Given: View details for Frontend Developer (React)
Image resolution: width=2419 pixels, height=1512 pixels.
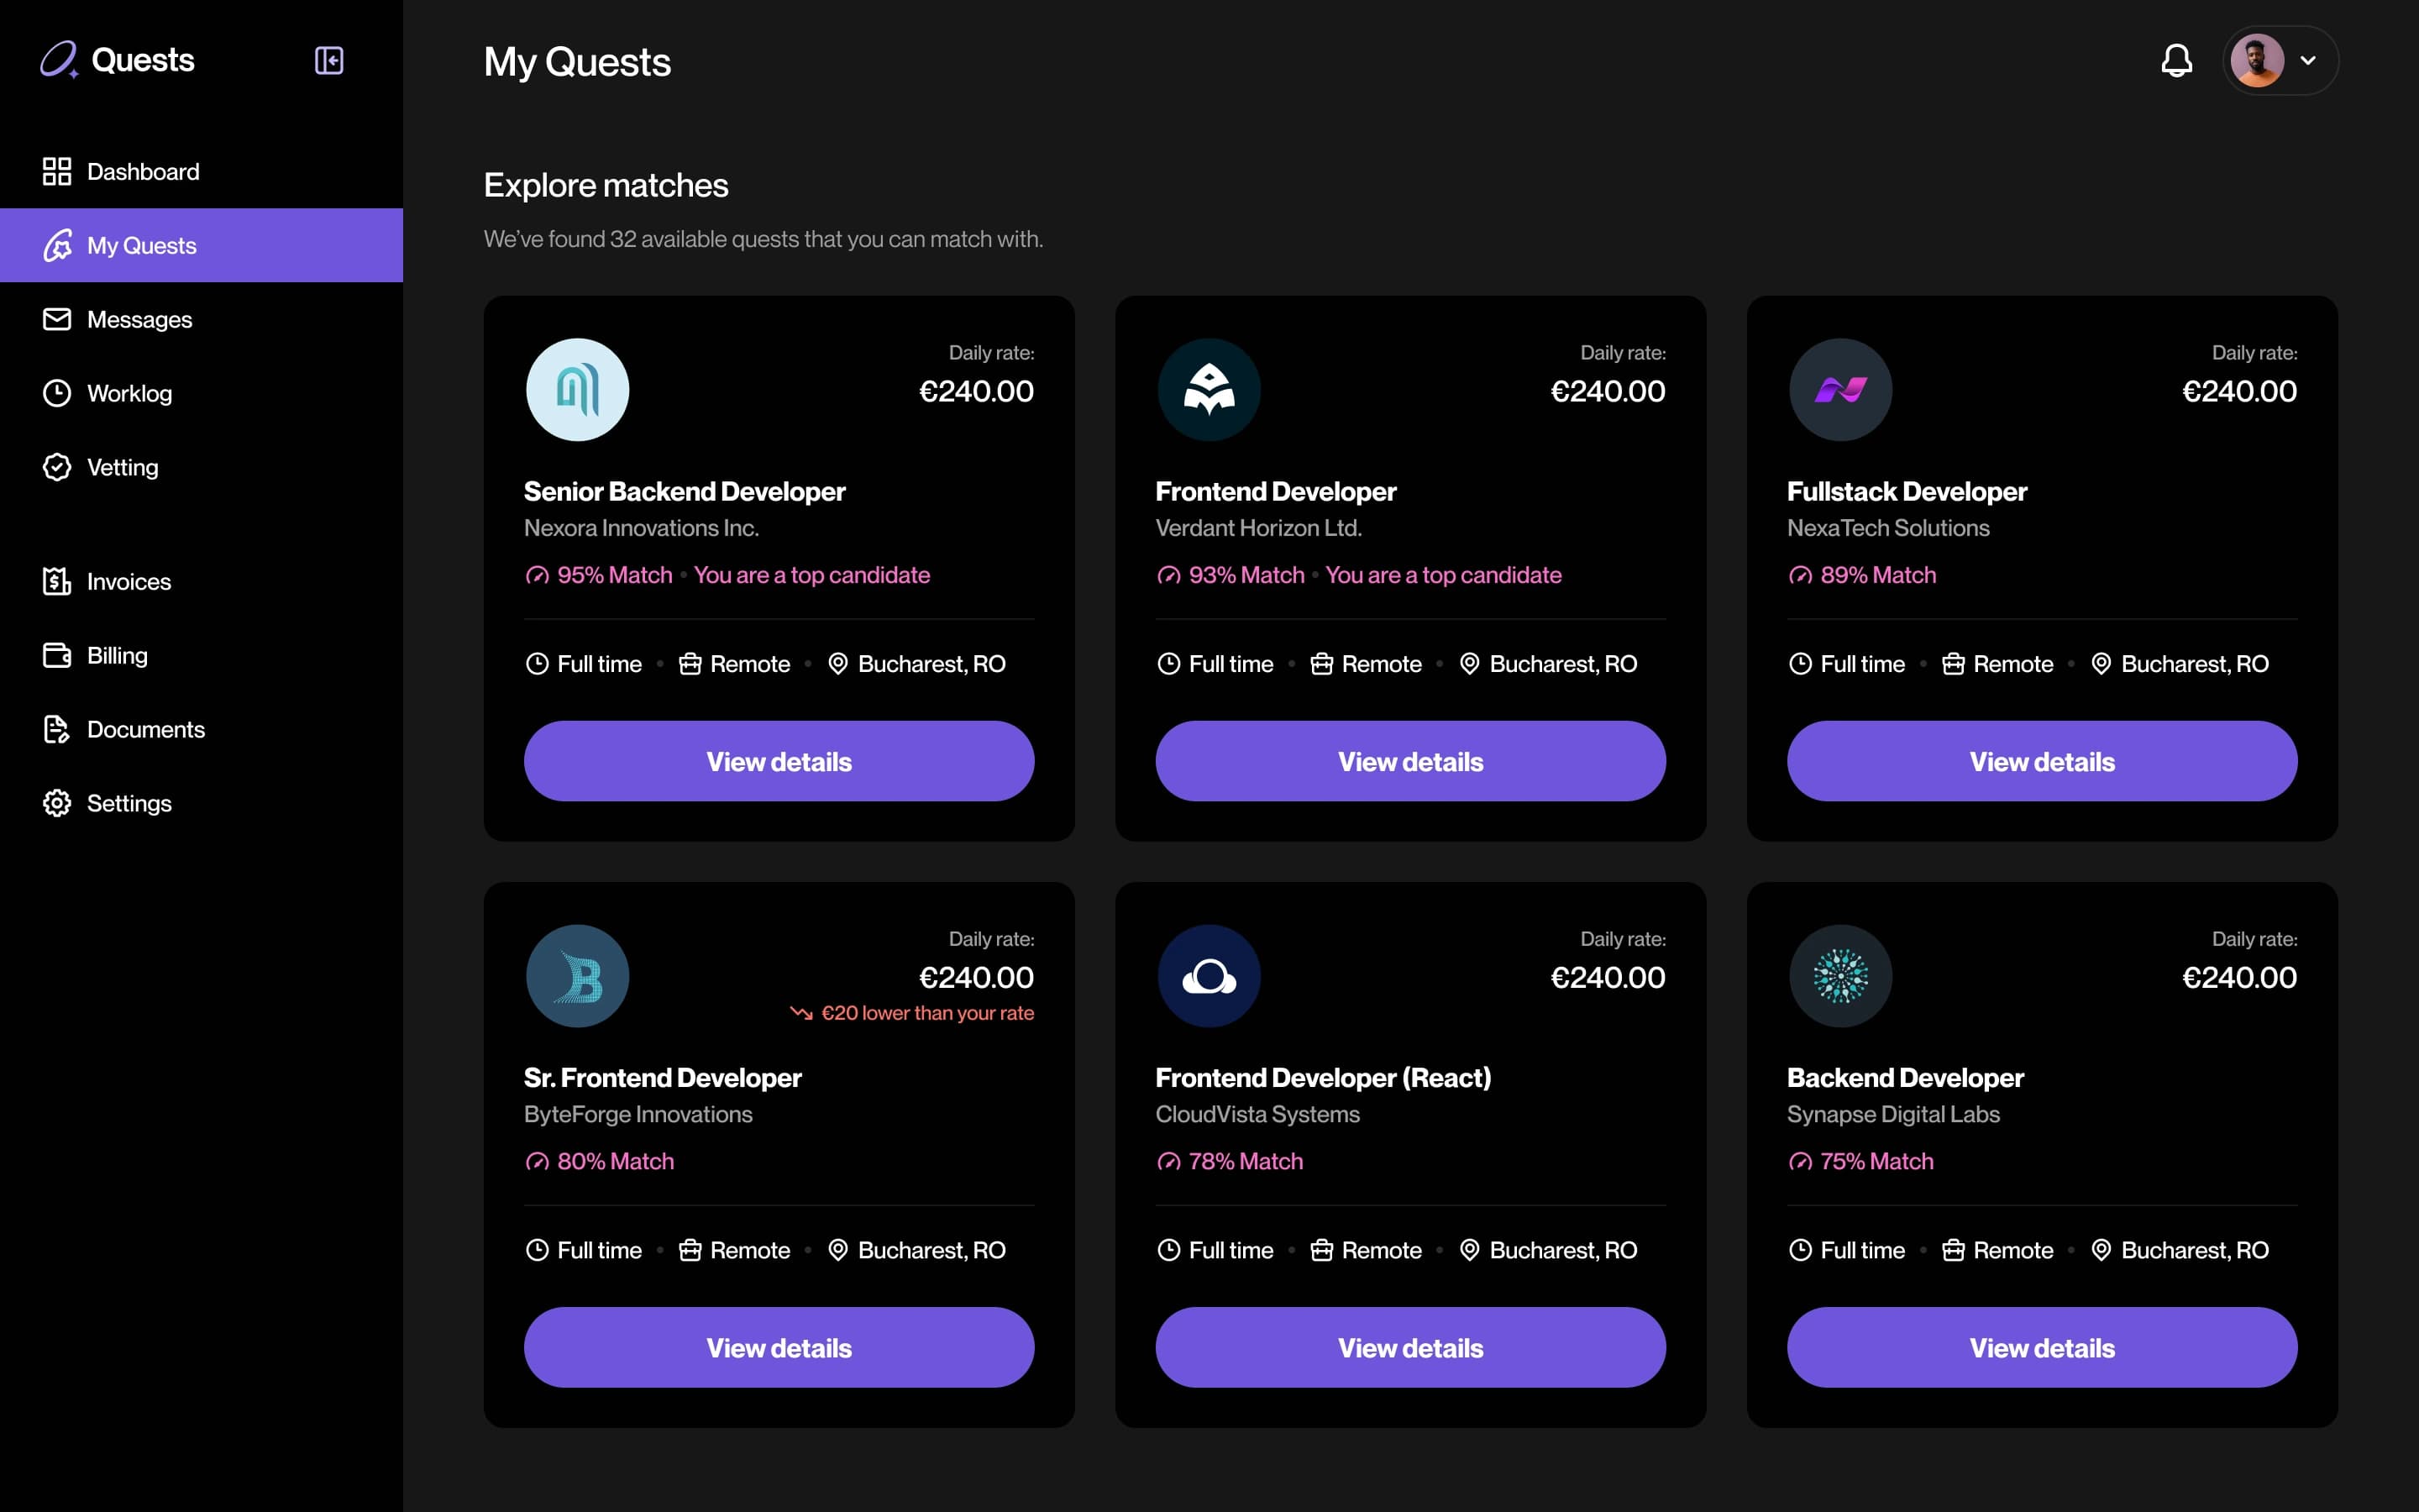Looking at the screenshot, I should pyautogui.click(x=1410, y=1347).
